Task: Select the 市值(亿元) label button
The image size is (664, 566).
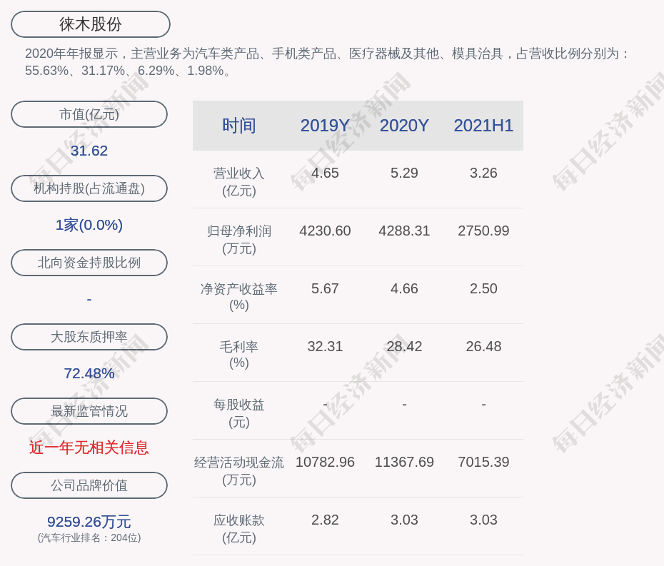Action: pyautogui.click(x=89, y=114)
